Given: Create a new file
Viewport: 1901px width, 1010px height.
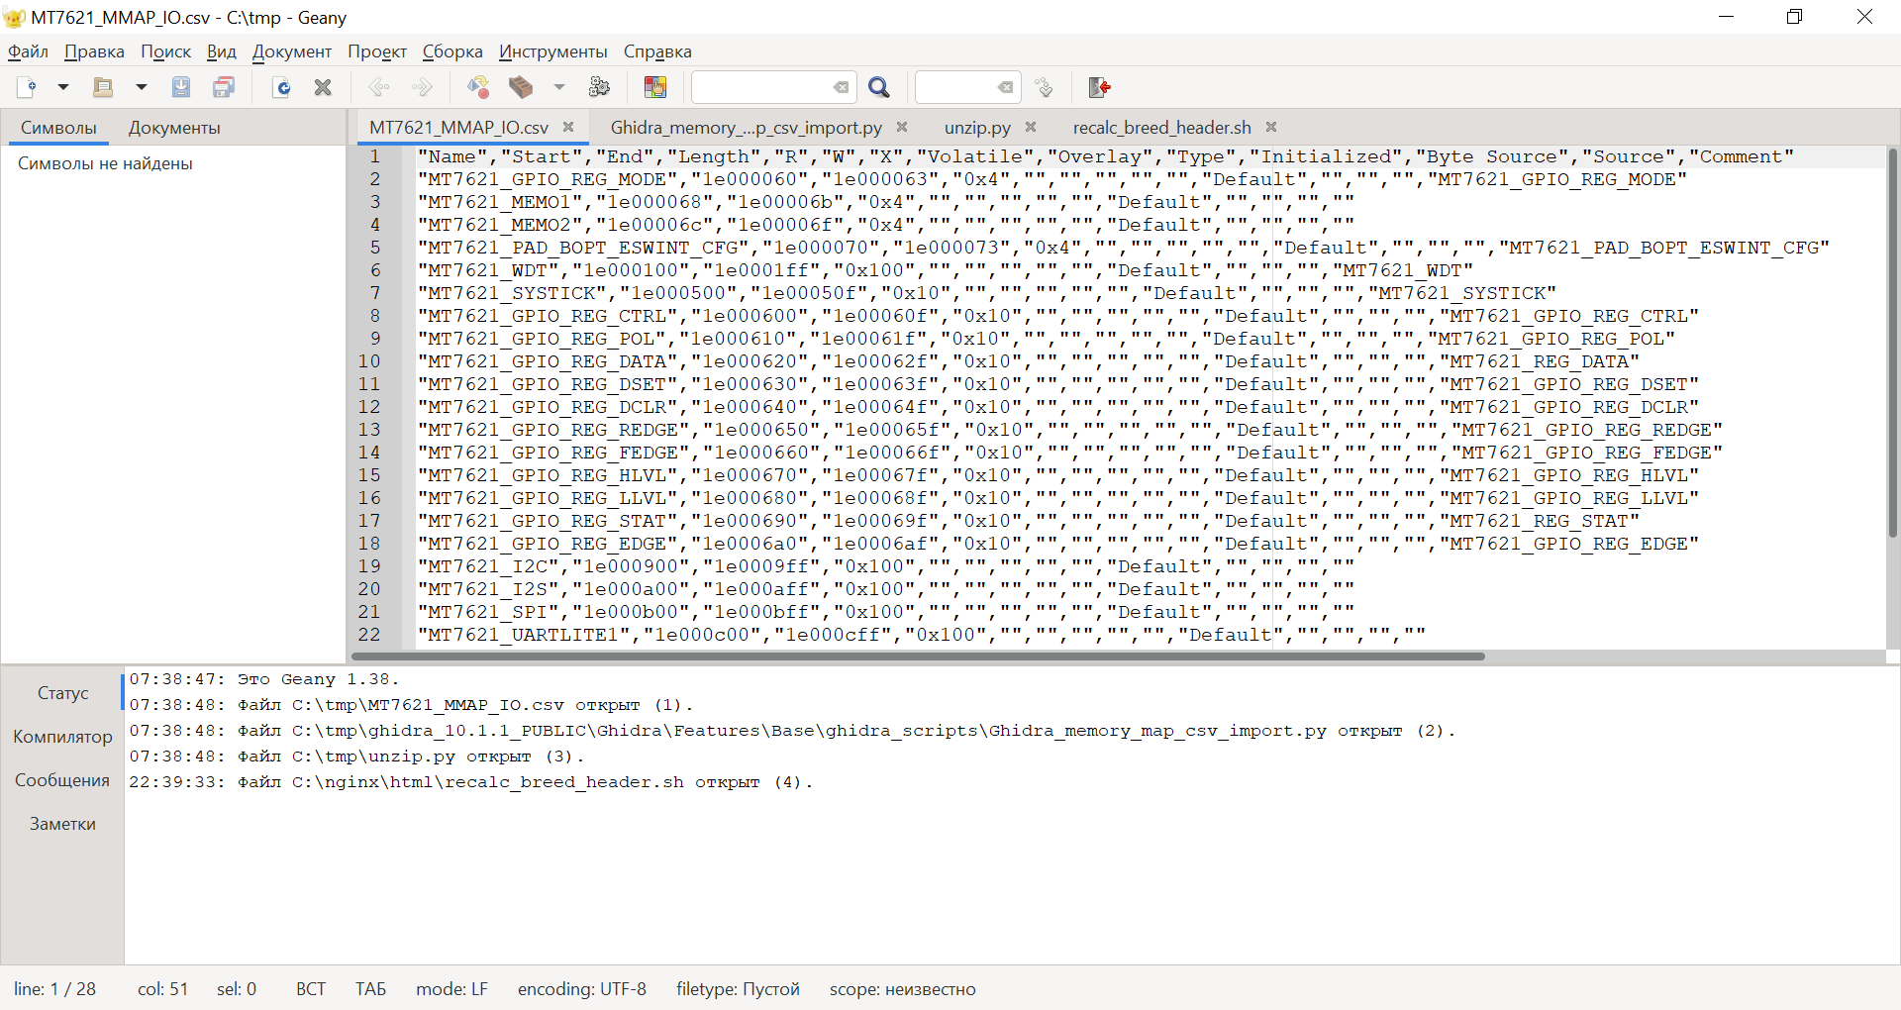Looking at the screenshot, I should tap(27, 87).
